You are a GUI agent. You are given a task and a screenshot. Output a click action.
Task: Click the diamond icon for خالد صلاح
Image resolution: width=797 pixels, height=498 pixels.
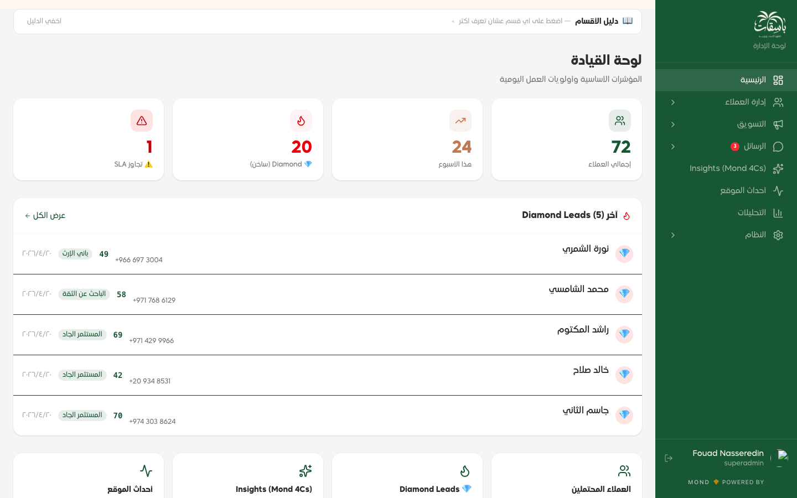tap(624, 375)
